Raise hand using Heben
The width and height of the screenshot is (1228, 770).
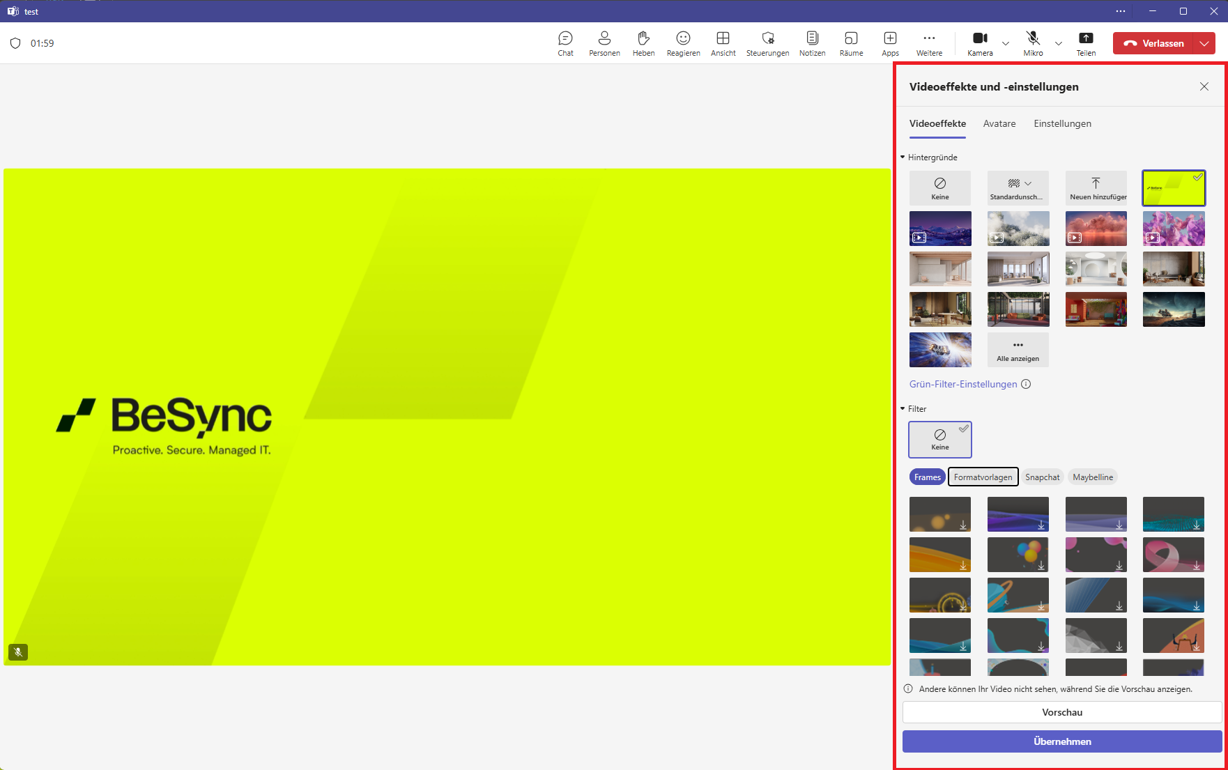[643, 43]
